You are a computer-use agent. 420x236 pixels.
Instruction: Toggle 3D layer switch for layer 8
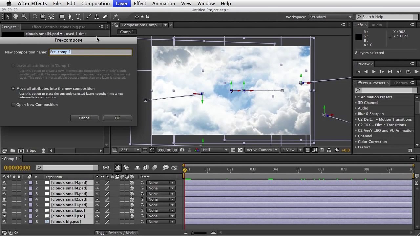[x=132, y=222]
